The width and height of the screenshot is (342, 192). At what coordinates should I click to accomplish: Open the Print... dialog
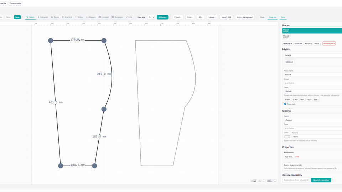[x=190, y=17]
